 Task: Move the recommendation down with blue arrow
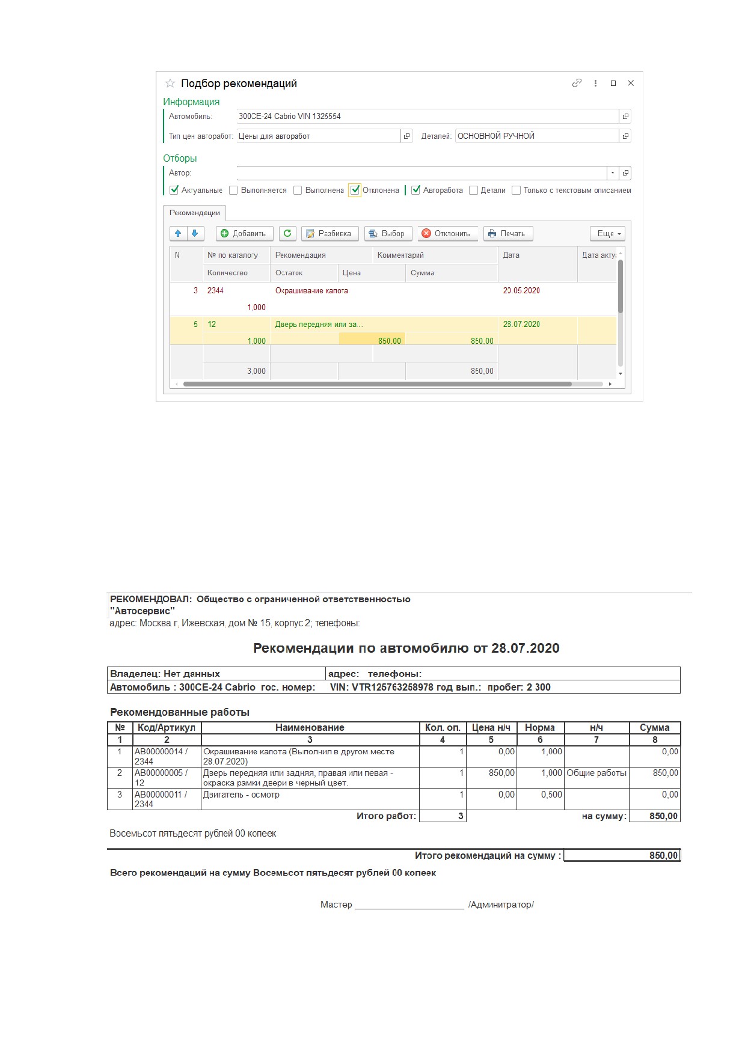pos(195,233)
